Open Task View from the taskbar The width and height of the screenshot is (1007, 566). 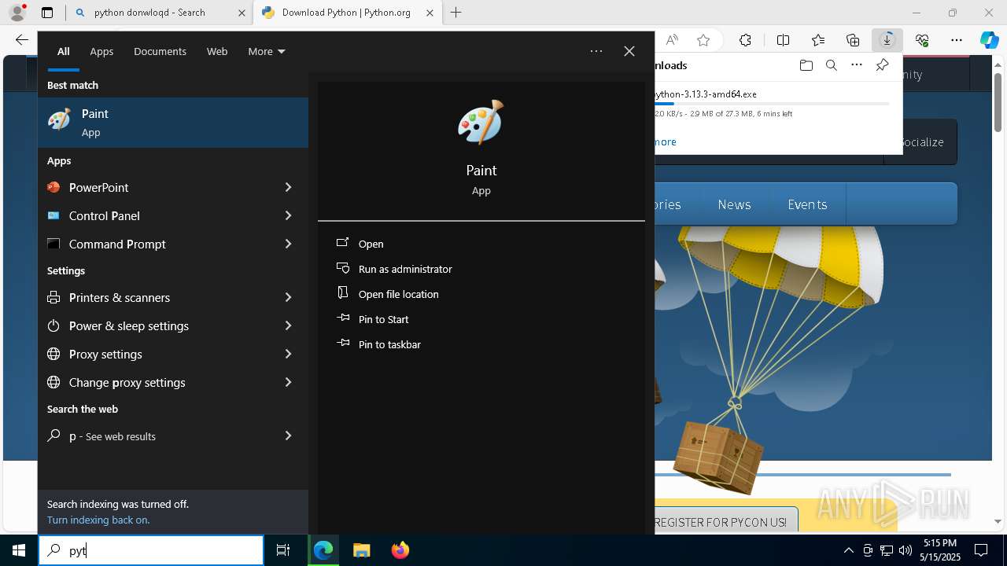click(283, 550)
